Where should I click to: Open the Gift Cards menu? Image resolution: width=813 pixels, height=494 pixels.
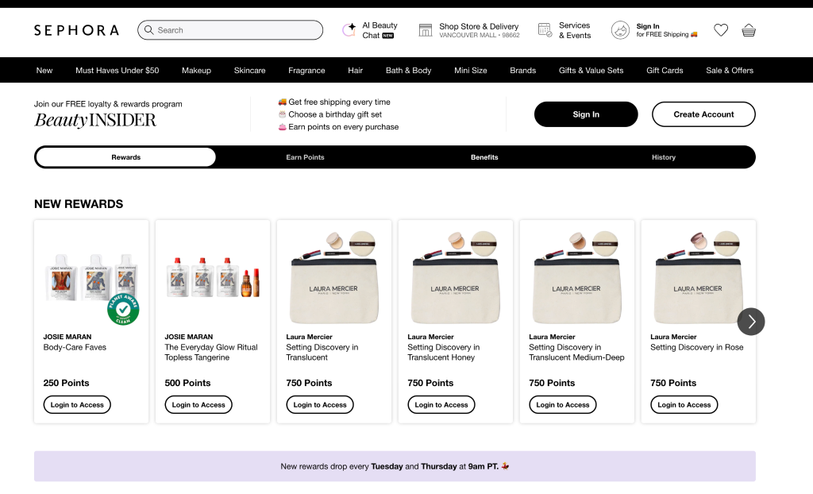click(665, 70)
